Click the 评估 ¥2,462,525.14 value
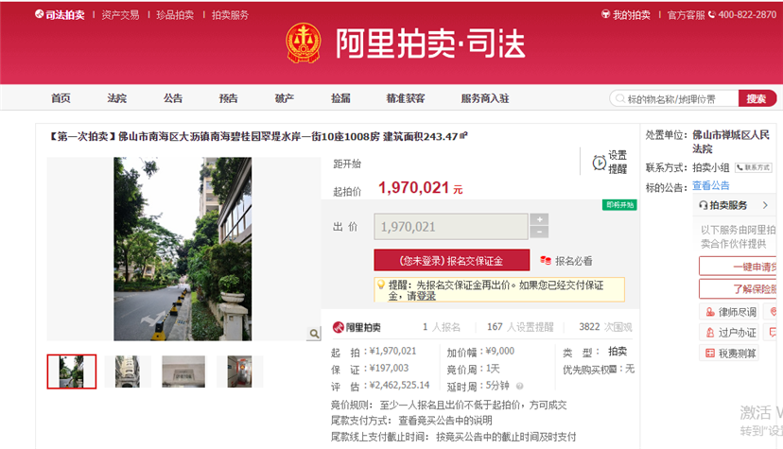 coord(399,385)
